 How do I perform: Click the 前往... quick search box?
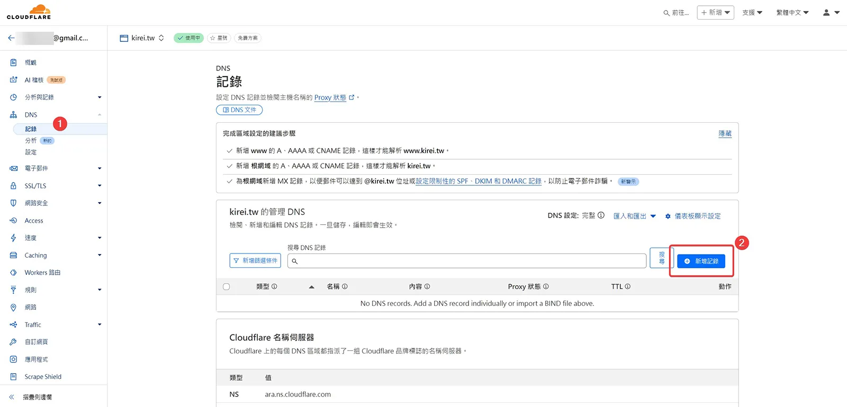[677, 13]
